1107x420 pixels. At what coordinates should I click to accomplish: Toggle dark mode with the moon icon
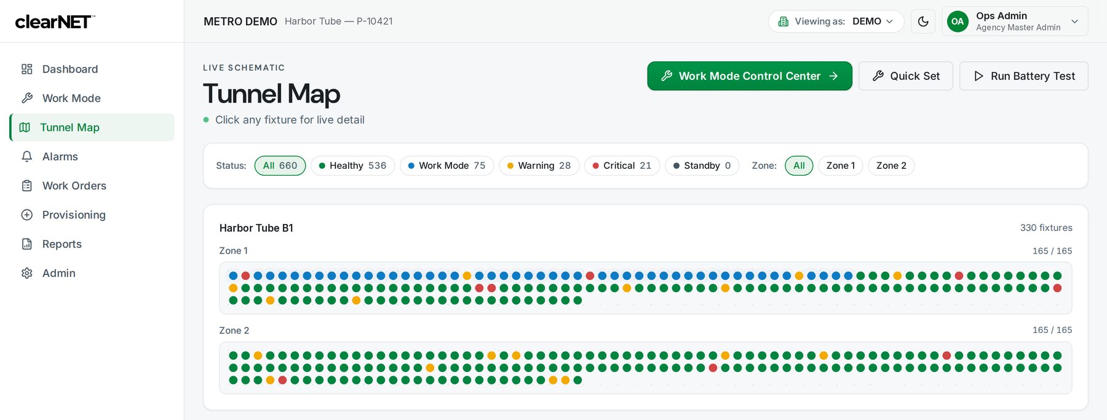pos(923,21)
